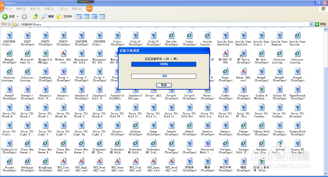Image resolution: width=328 pixels, height=177 pixels.
Task: Select the Raavi (TrueType) font icon
Action: click(225, 71)
